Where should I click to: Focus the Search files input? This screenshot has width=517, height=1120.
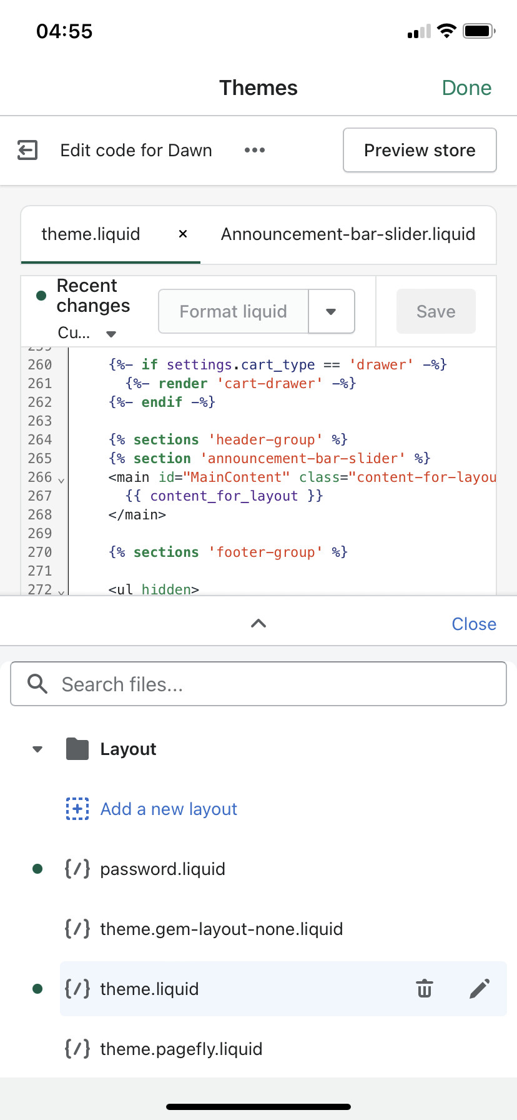pos(275,684)
